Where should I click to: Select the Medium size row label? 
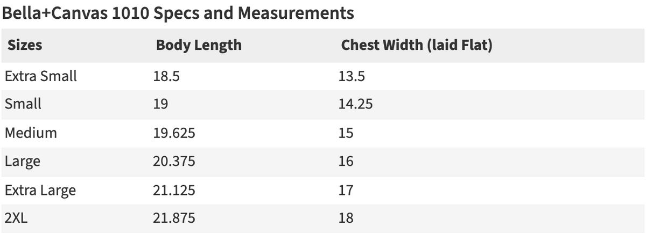pos(31,133)
